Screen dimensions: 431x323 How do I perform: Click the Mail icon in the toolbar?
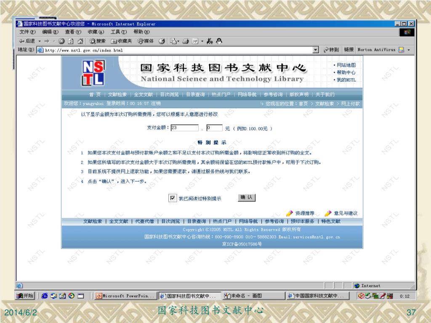173,41
